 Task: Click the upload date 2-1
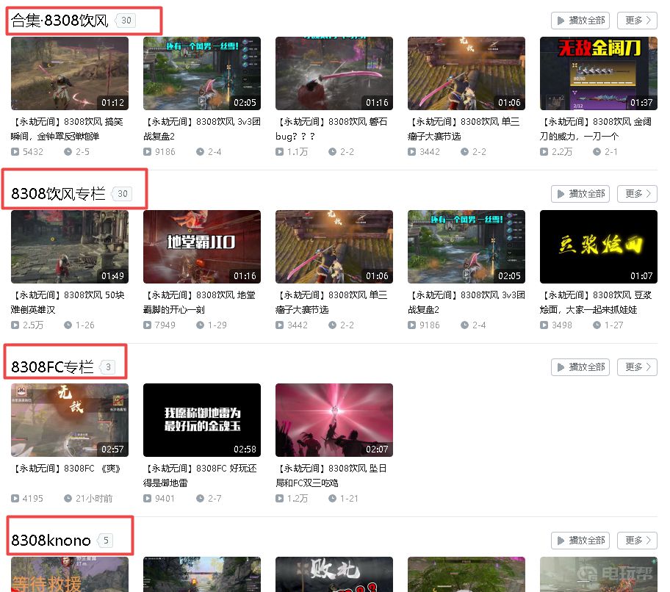click(611, 151)
